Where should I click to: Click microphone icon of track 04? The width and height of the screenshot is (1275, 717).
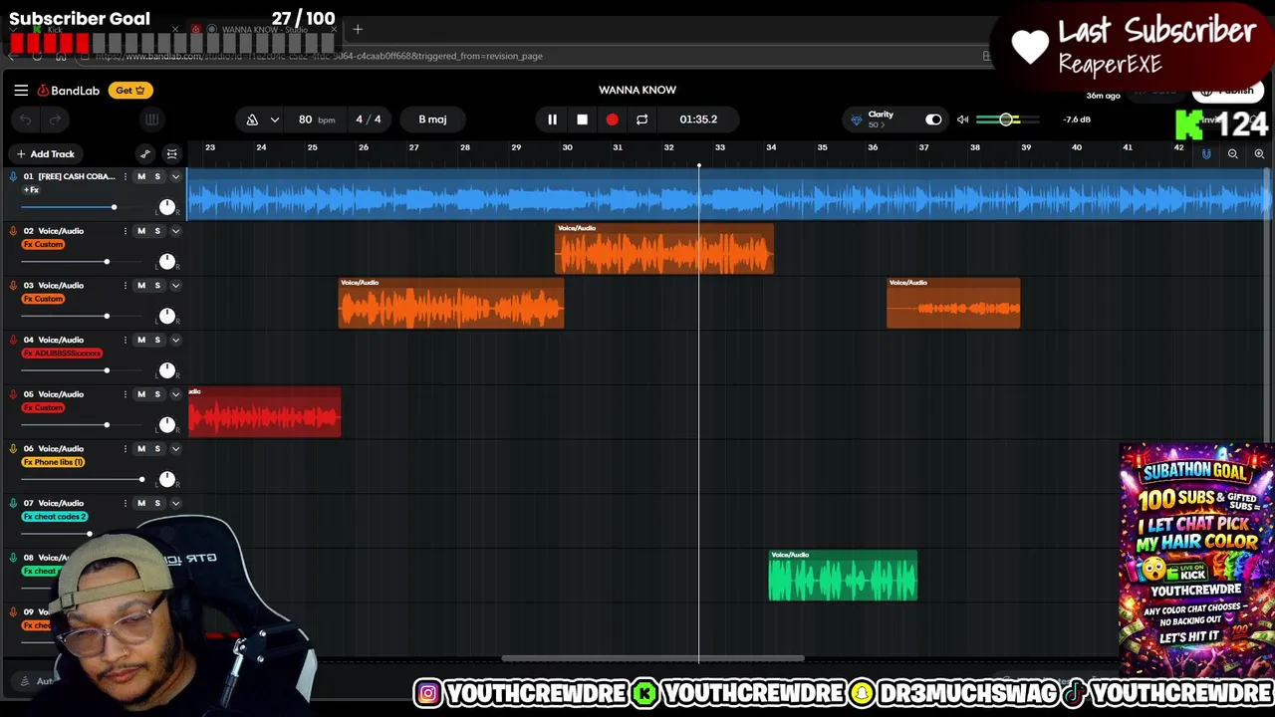pos(13,340)
